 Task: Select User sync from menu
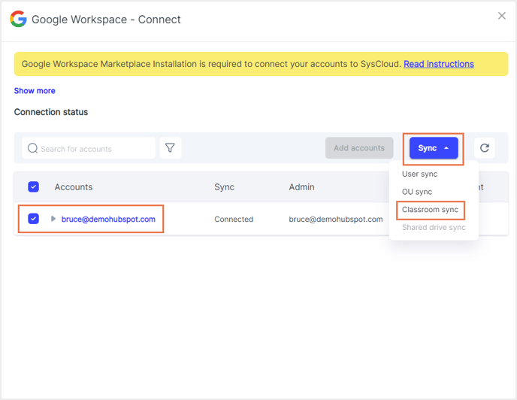pos(419,174)
